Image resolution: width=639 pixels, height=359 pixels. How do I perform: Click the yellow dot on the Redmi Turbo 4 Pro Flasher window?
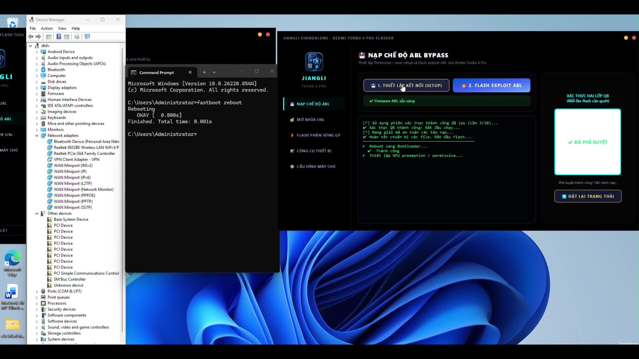(x=626, y=38)
